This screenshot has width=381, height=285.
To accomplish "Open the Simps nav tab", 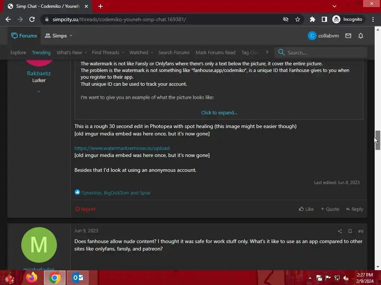I will (56, 36).
